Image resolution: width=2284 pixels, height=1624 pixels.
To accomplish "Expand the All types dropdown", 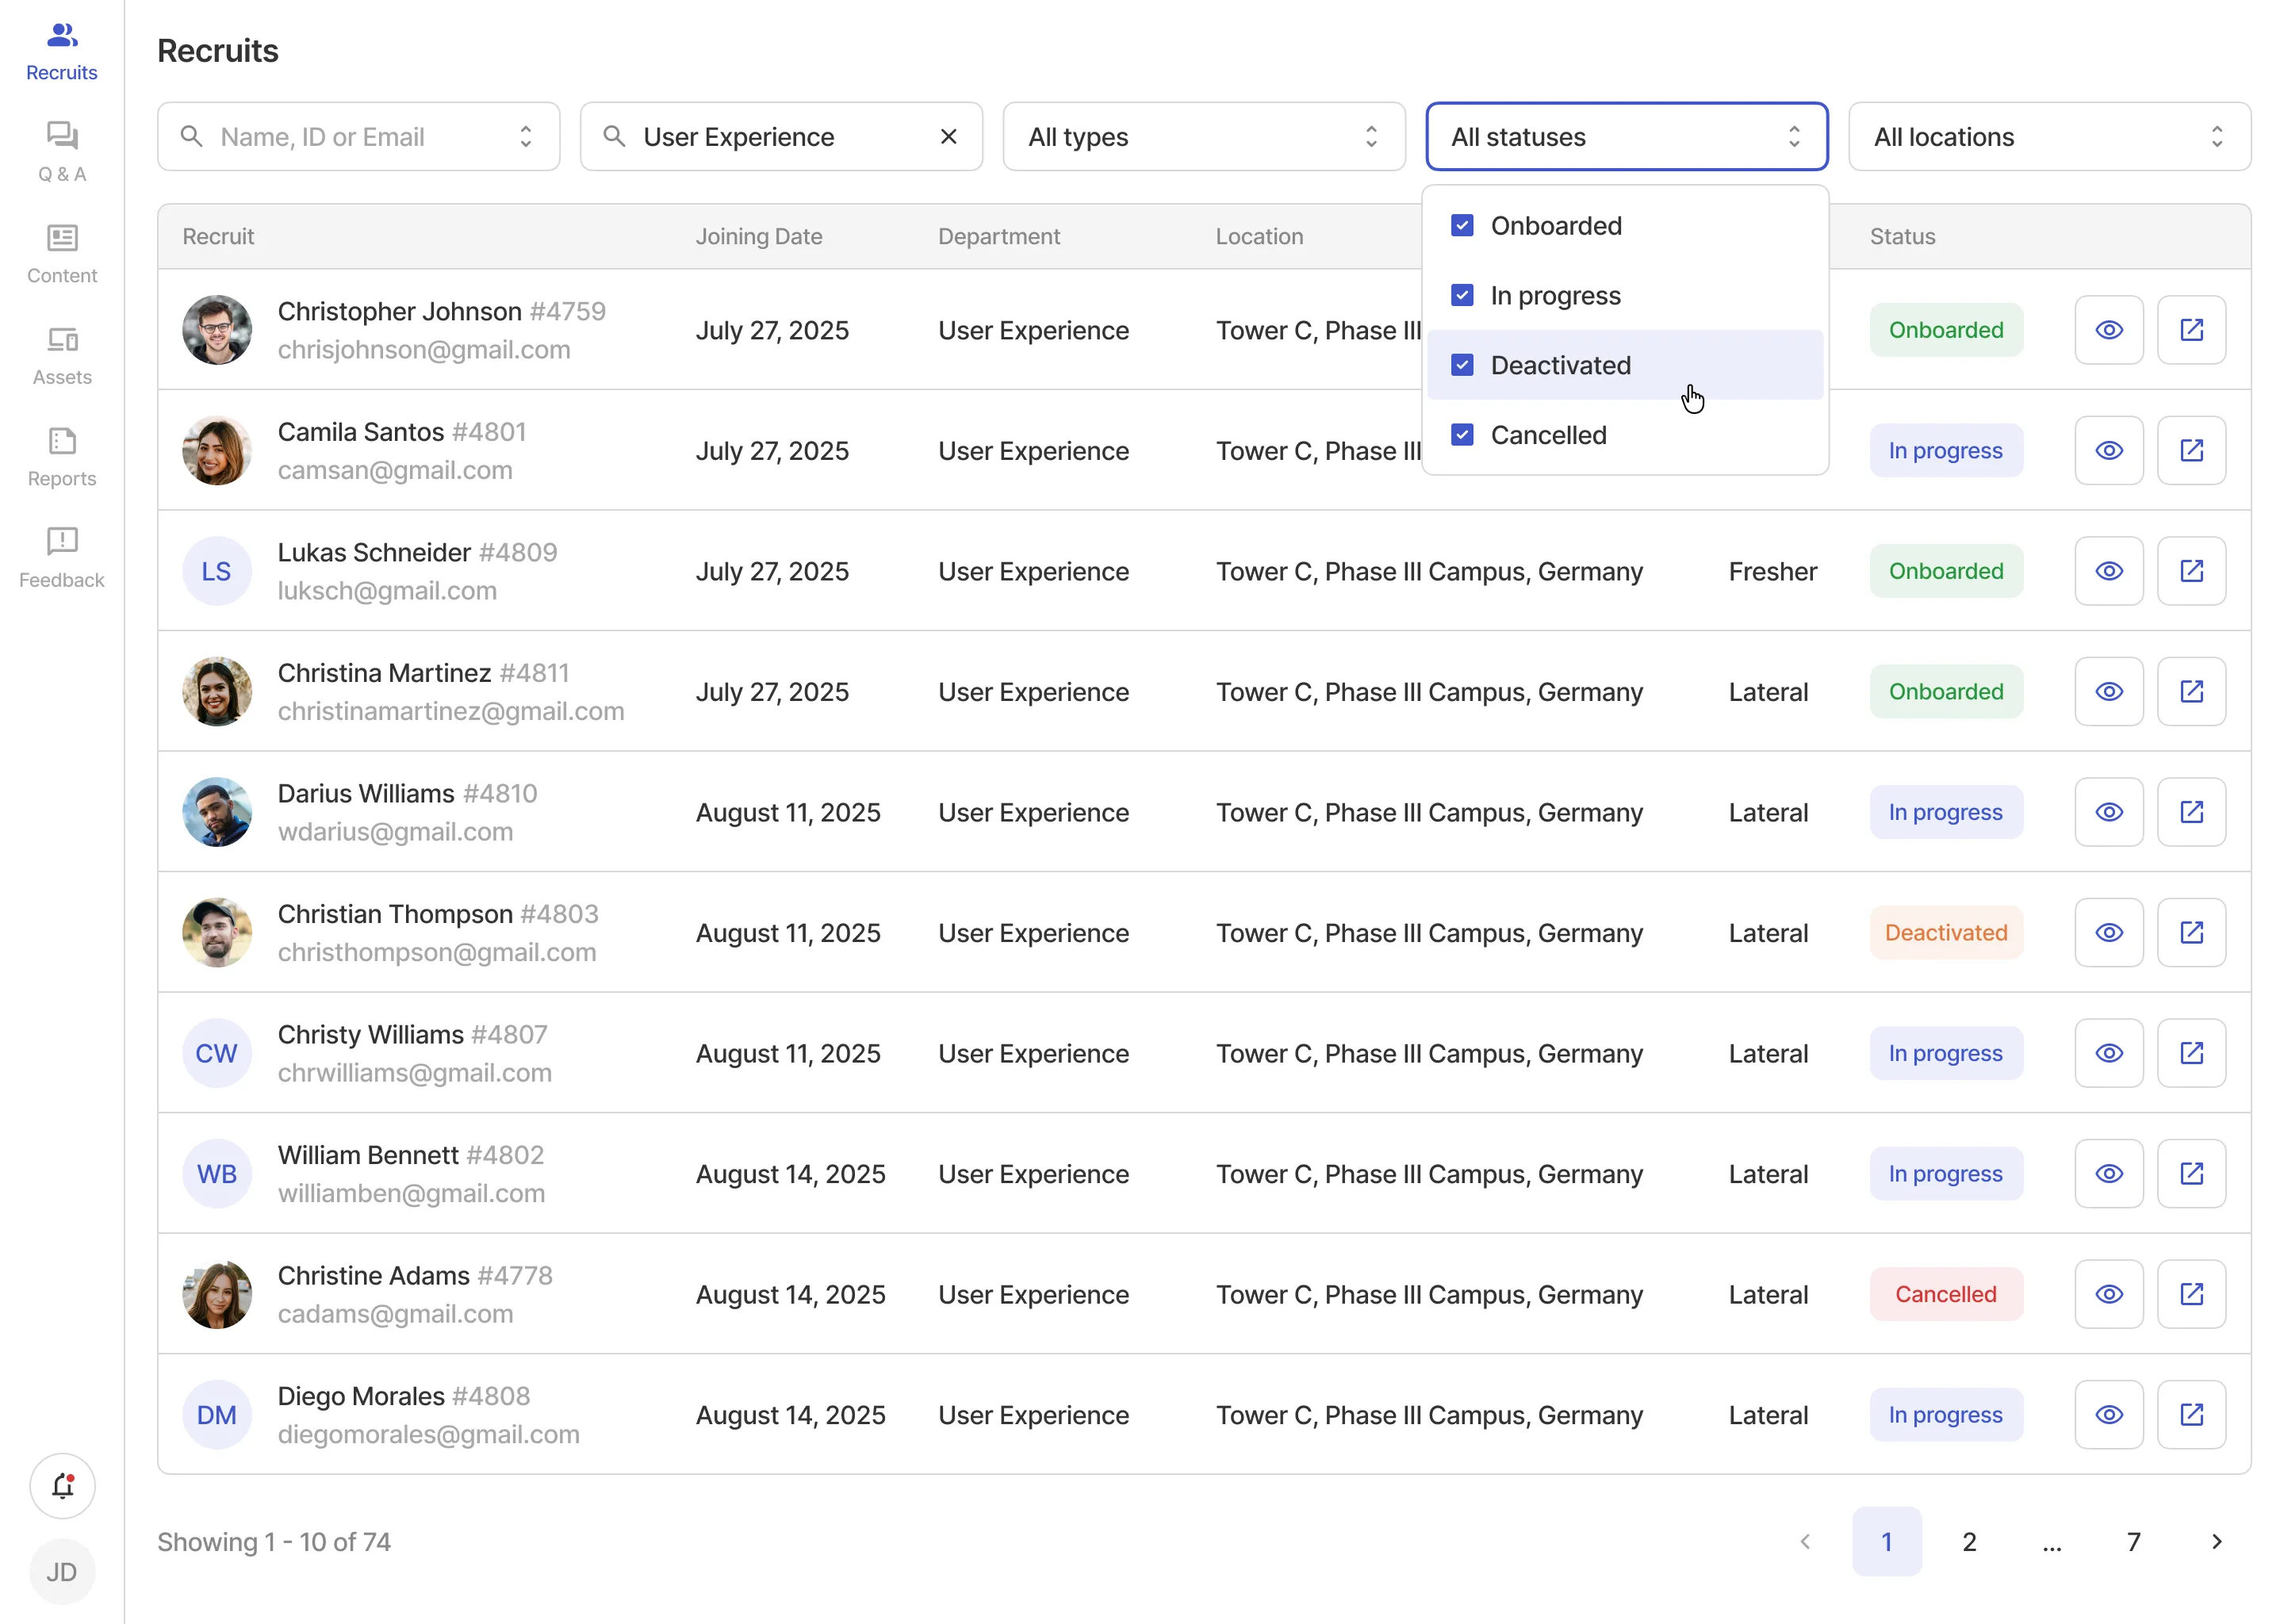I will pos(1203,137).
